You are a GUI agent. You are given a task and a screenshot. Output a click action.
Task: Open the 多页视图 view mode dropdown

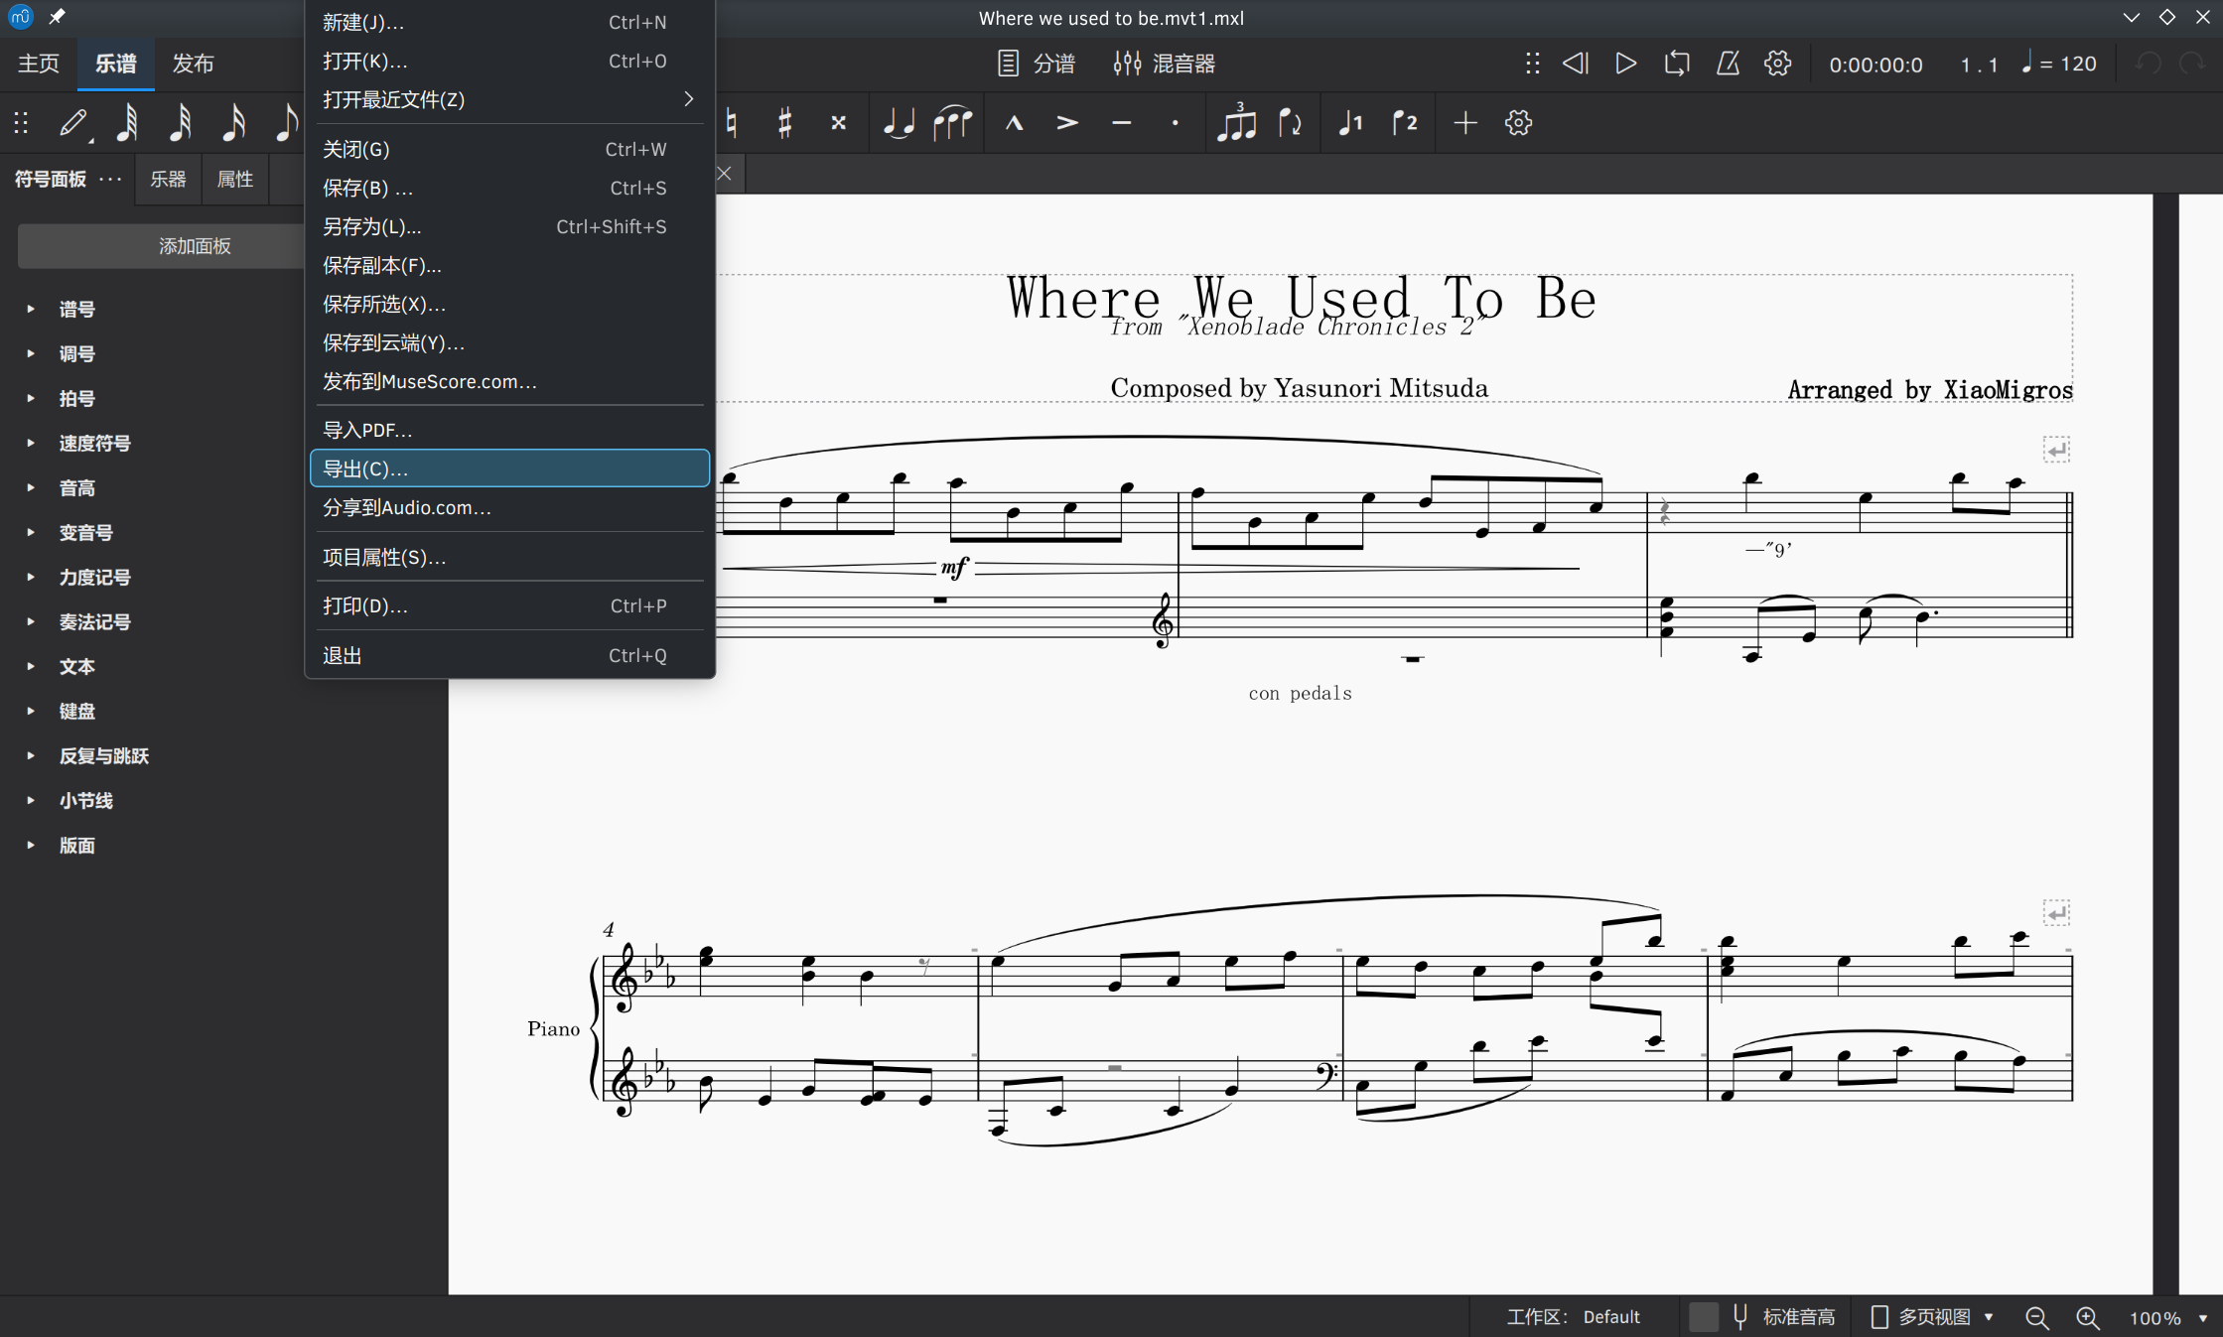pyautogui.click(x=1932, y=1316)
